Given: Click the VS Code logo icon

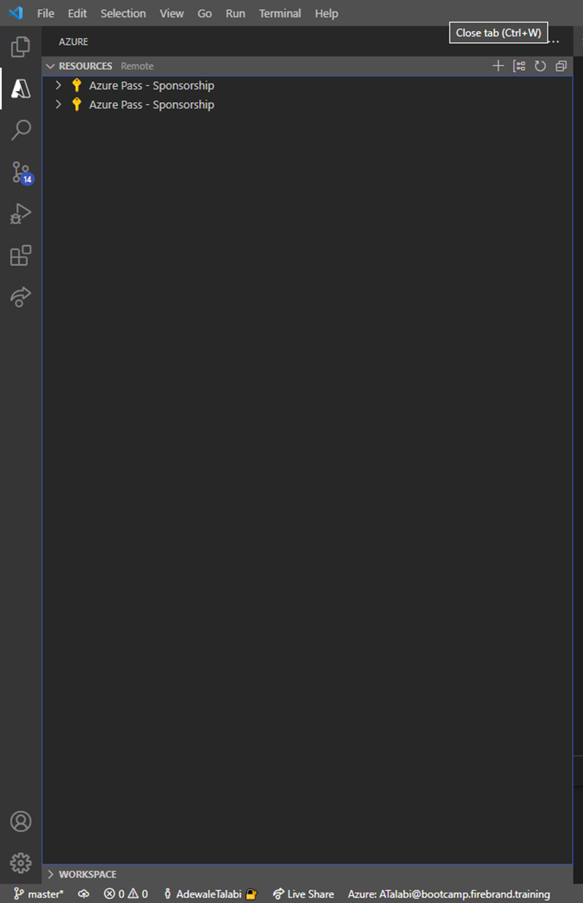Looking at the screenshot, I should 15,13.
